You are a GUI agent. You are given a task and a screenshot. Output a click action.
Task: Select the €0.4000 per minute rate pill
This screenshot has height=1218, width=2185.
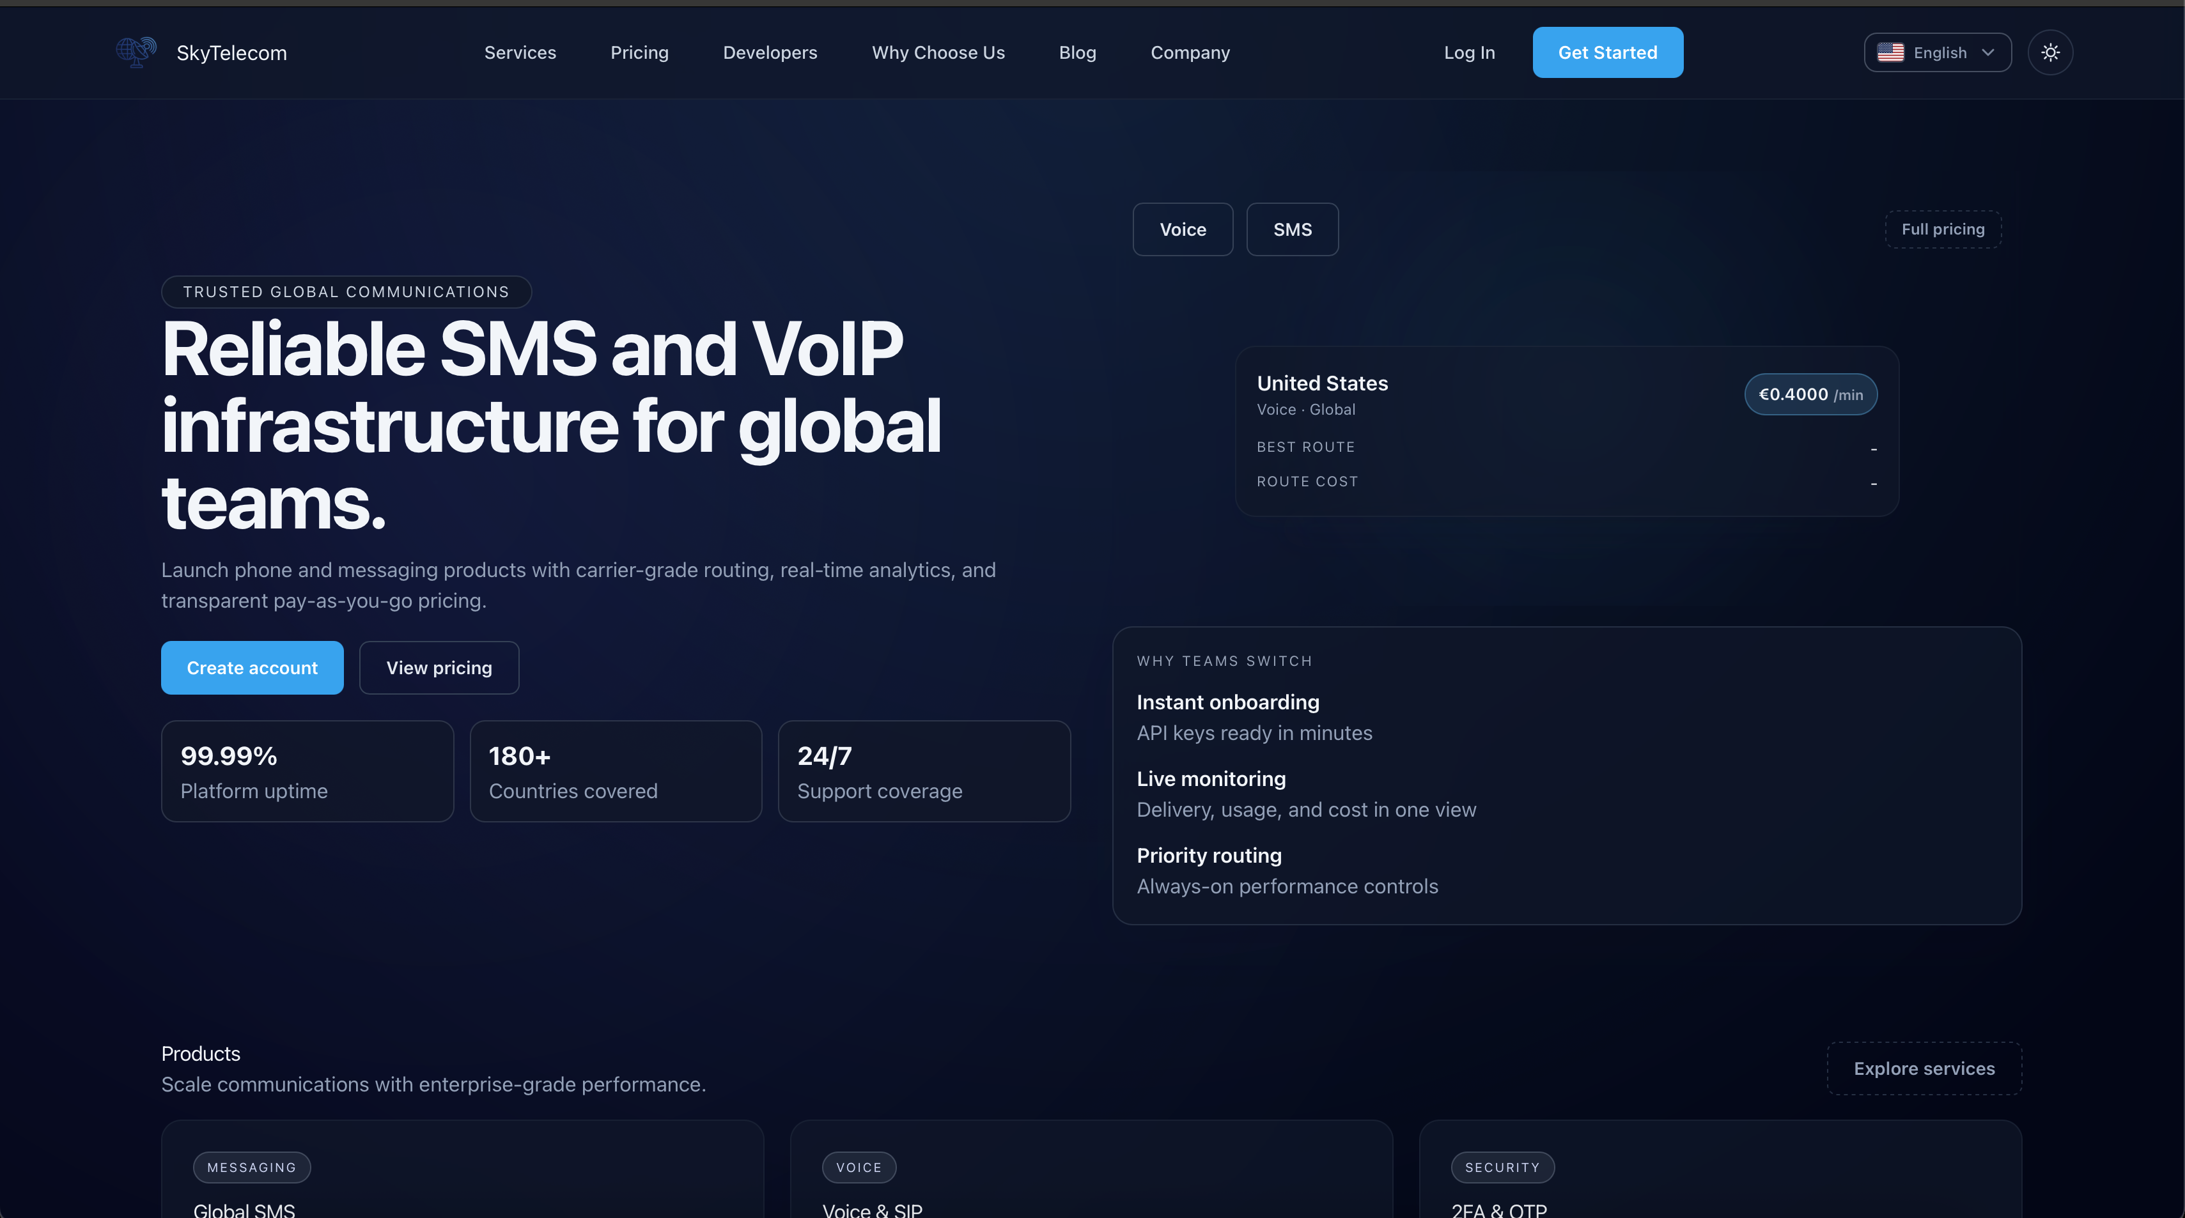[1810, 394]
